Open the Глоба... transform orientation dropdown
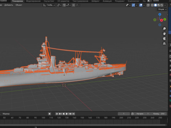Image resolution: width=171 pixels, height=128 pixels. (49, 5)
